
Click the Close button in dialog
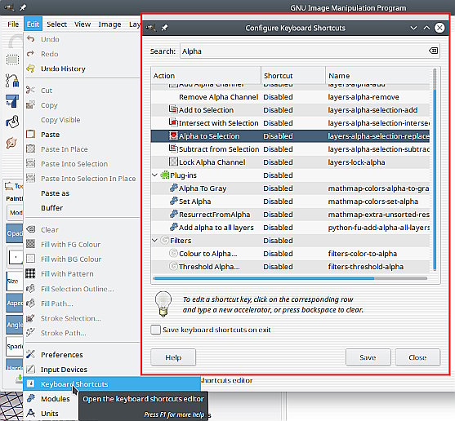tap(417, 357)
